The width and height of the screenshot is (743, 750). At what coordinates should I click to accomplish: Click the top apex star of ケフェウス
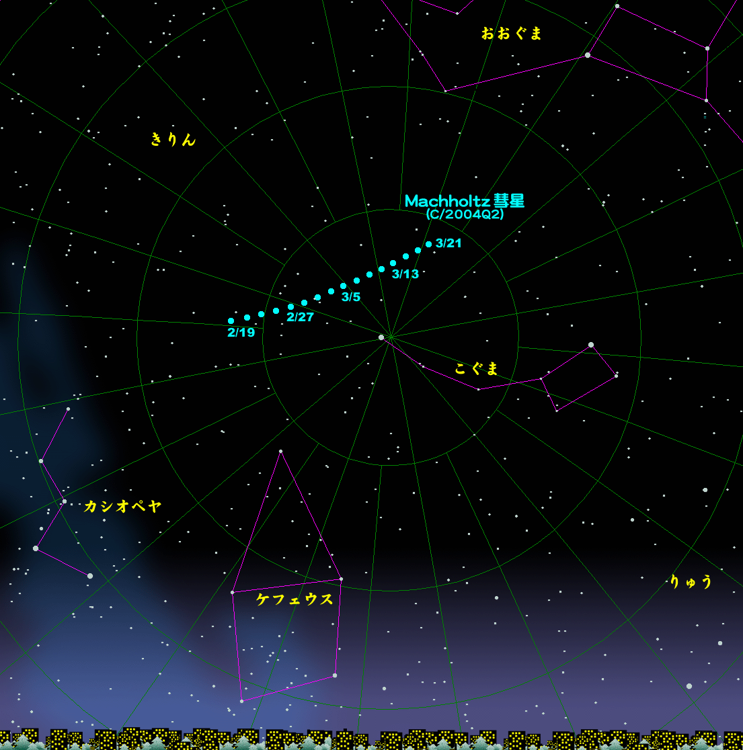(x=281, y=451)
